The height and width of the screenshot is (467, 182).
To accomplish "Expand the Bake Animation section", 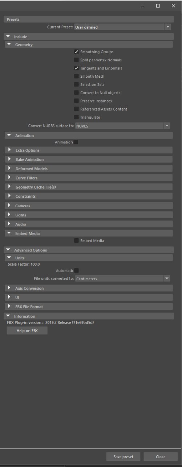I will pyautogui.click(x=89, y=159).
